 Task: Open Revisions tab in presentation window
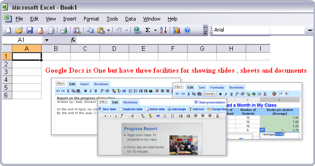[130, 102]
